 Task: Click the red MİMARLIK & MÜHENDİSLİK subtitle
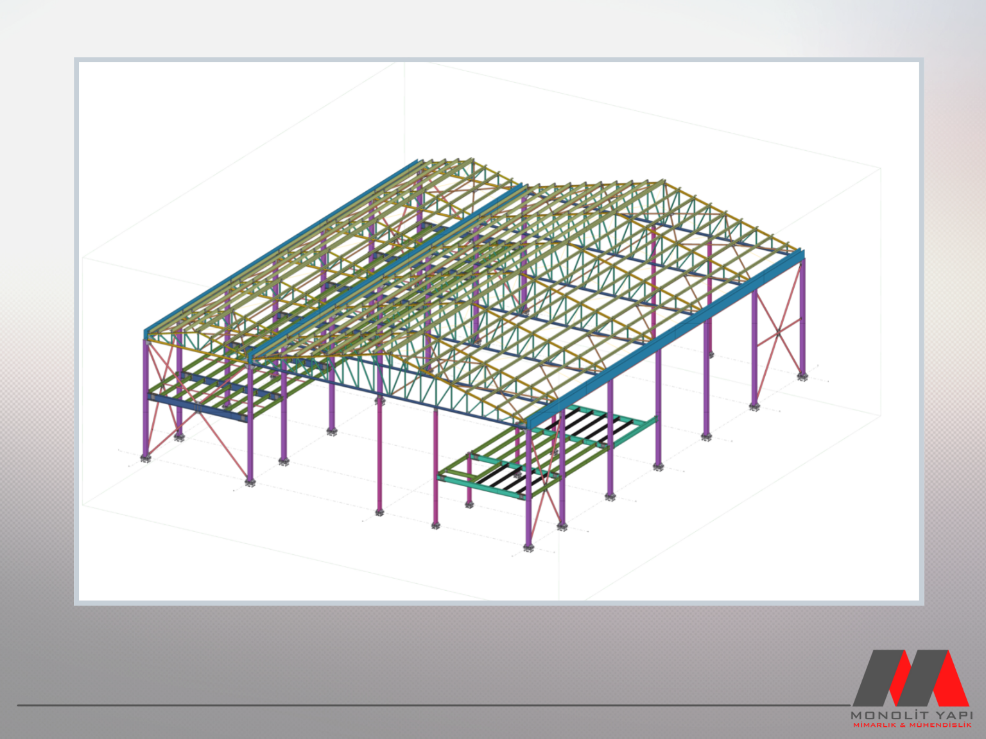click(912, 725)
